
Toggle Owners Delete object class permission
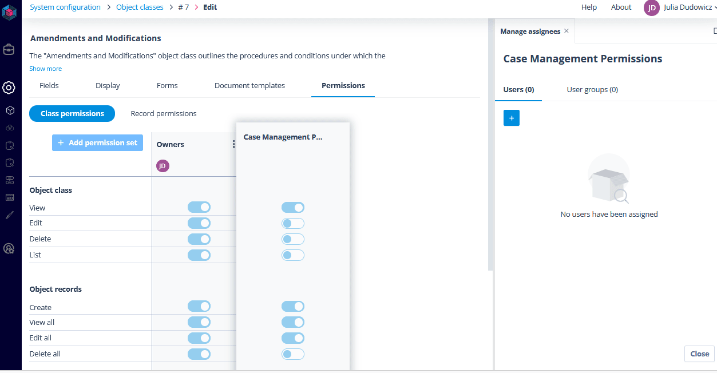199,239
